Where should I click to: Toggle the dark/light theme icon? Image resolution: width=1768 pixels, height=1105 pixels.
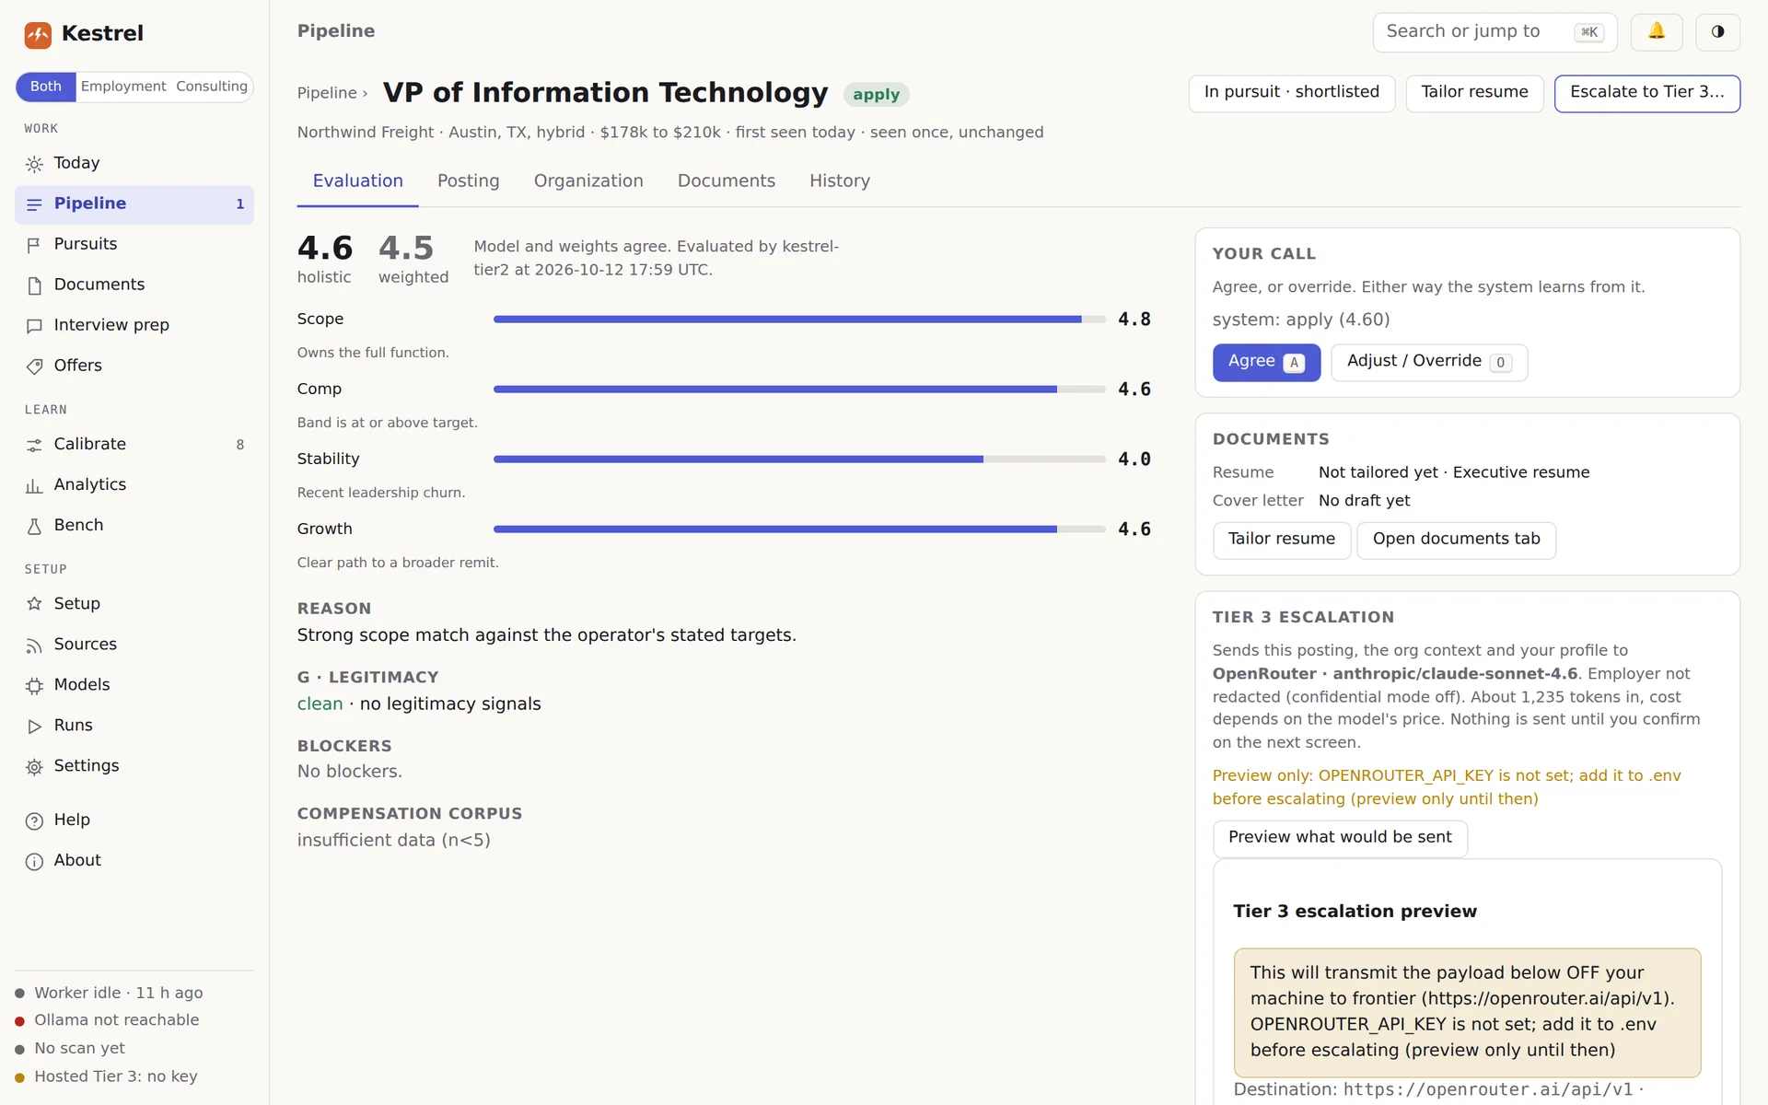pos(1717,32)
